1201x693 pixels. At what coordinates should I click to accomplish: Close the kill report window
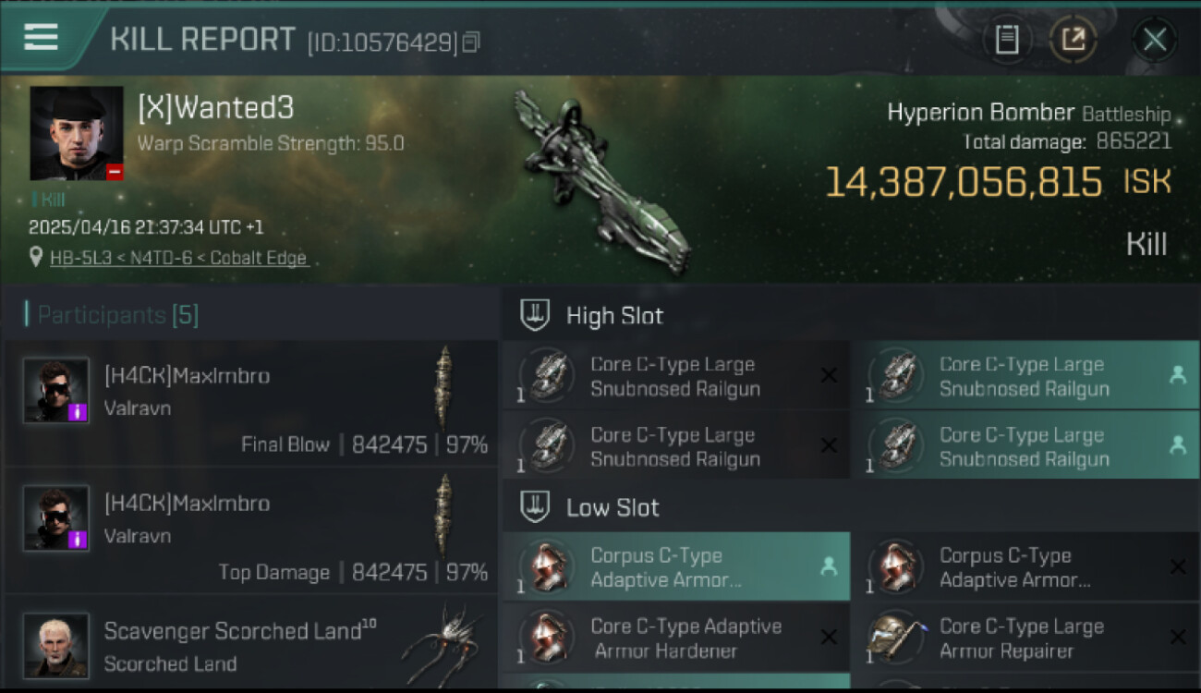(x=1155, y=40)
